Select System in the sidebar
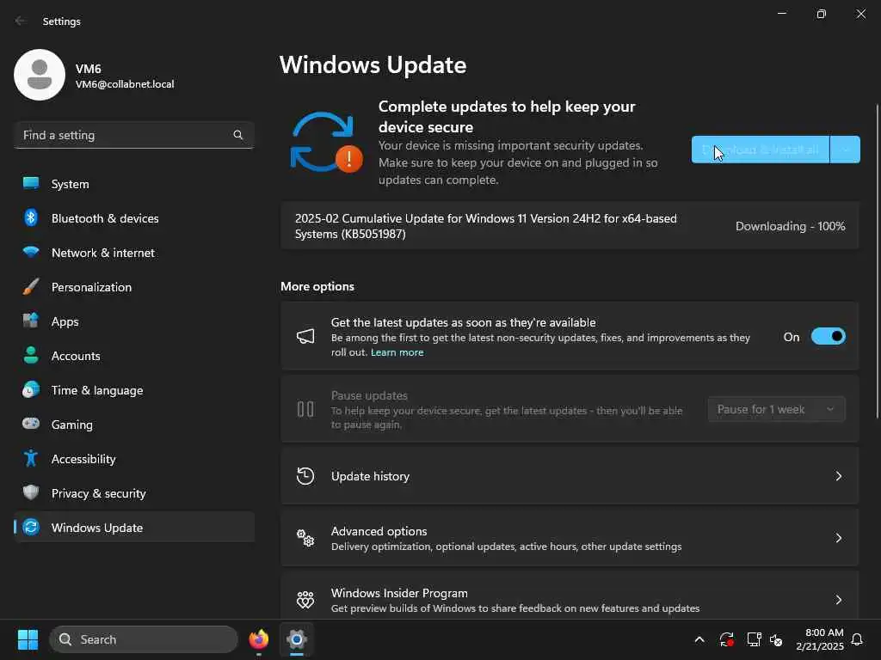 pos(133,184)
